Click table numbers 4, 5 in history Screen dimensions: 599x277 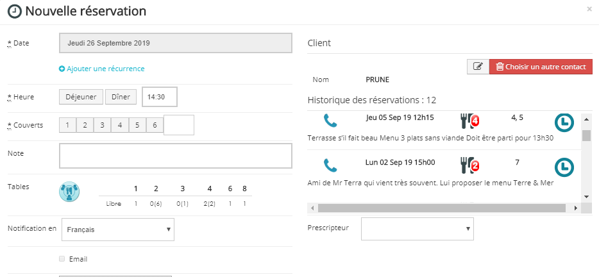point(517,118)
